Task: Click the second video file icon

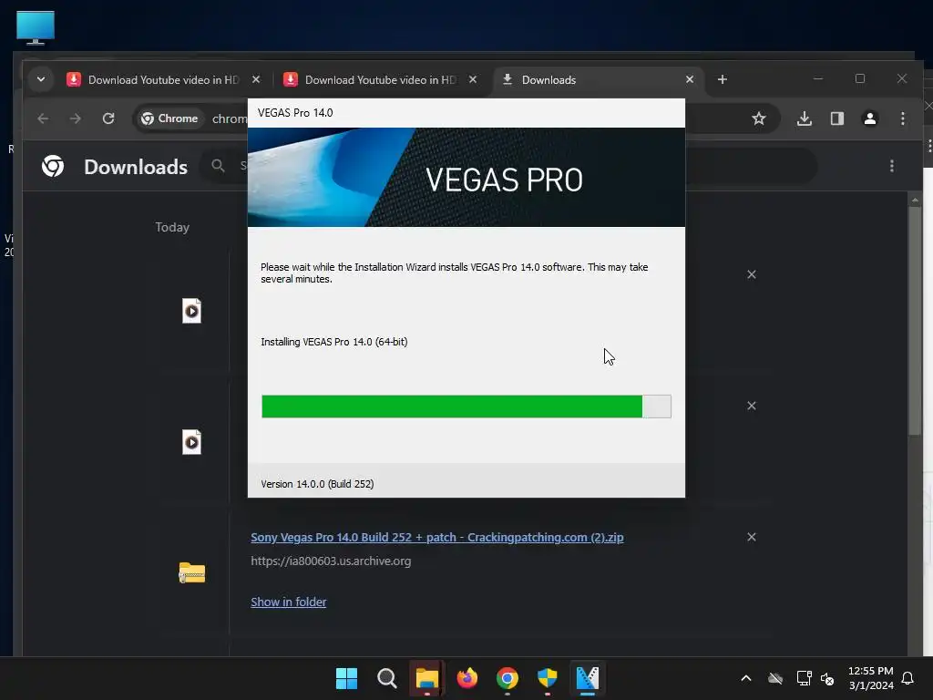Action: (191, 442)
